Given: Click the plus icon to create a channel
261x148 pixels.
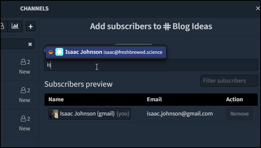Looking at the screenshot, I should tap(31, 27).
